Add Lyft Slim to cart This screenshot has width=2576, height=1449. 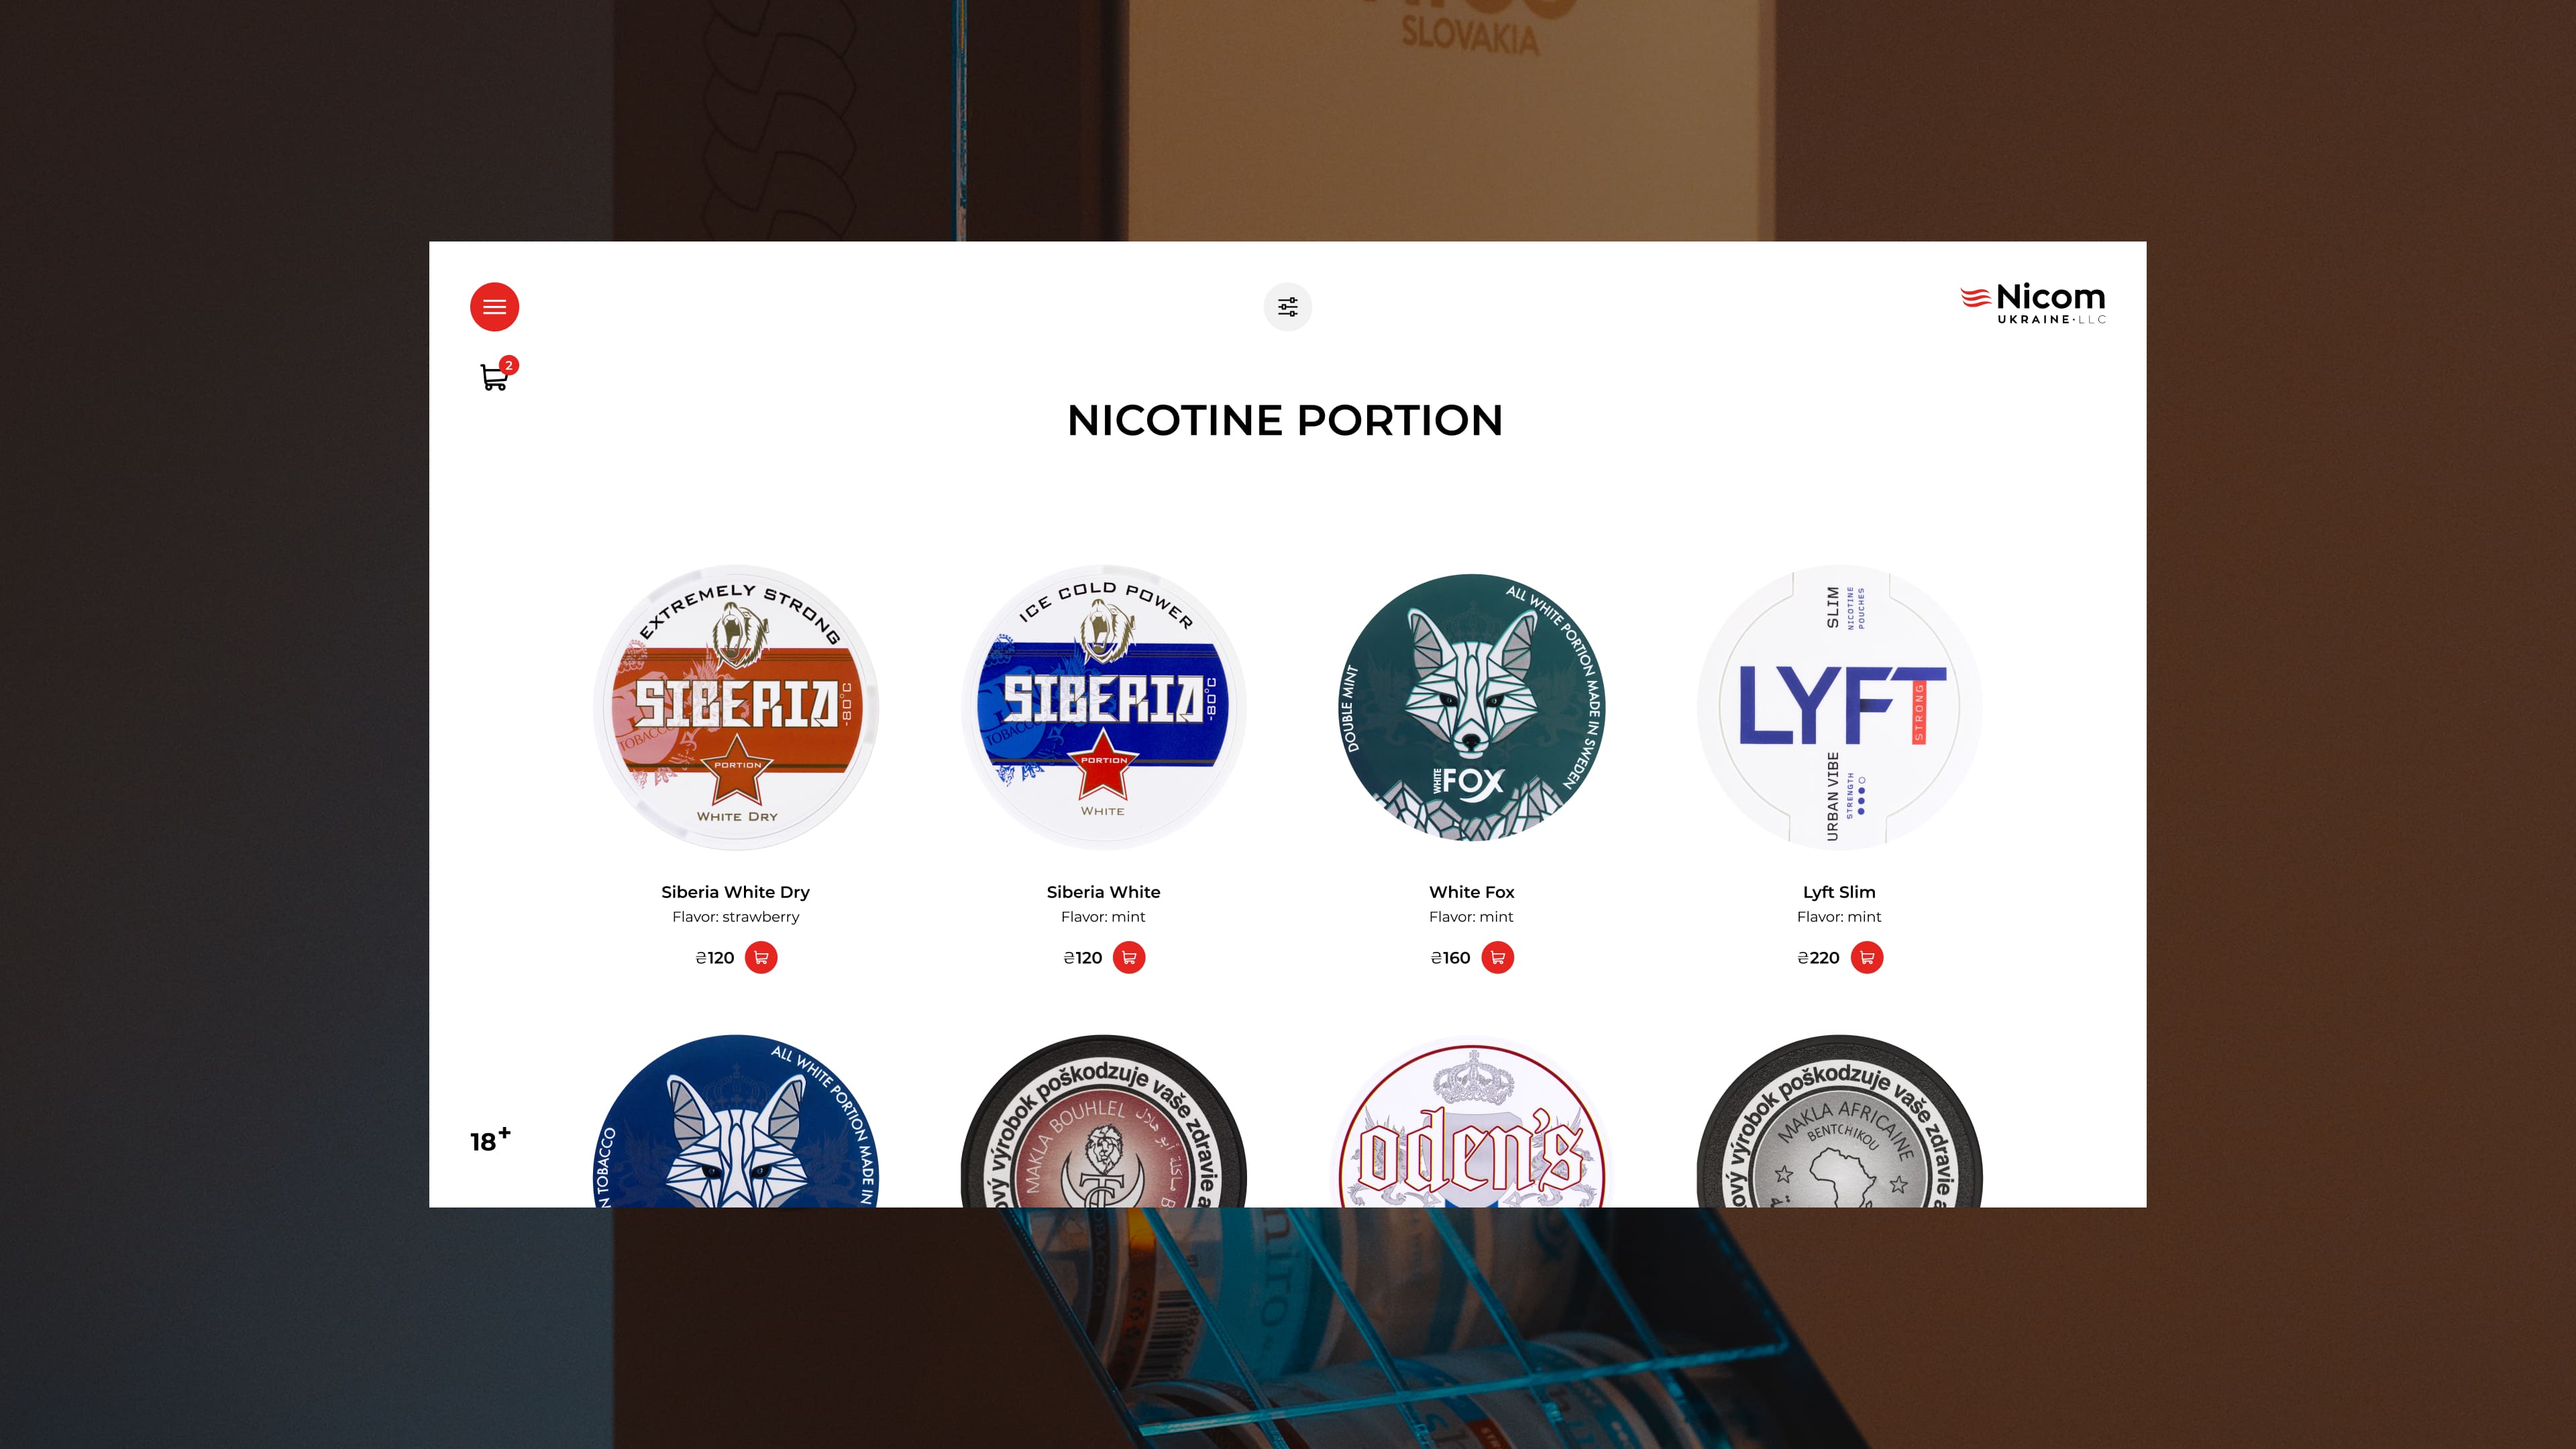(x=1866, y=957)
